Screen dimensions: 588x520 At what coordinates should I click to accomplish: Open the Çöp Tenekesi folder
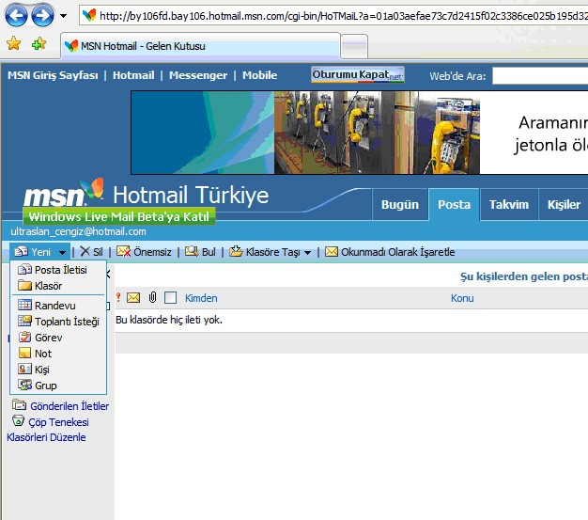(58, 422)
